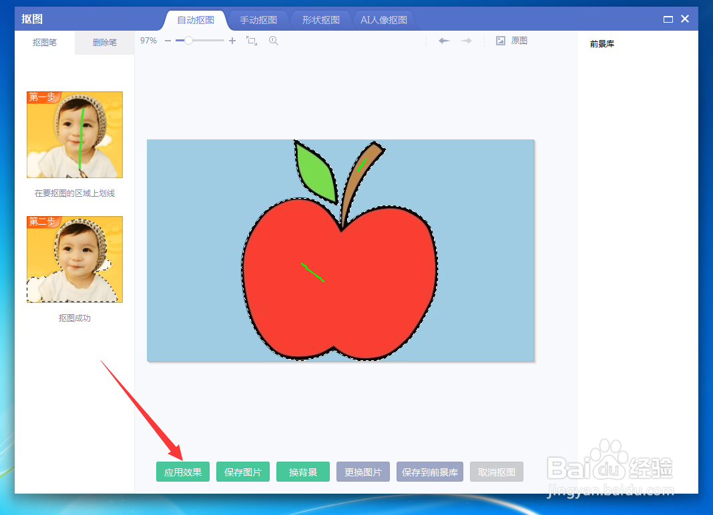
Task: Click the 换背景 button
Action: 303,472
